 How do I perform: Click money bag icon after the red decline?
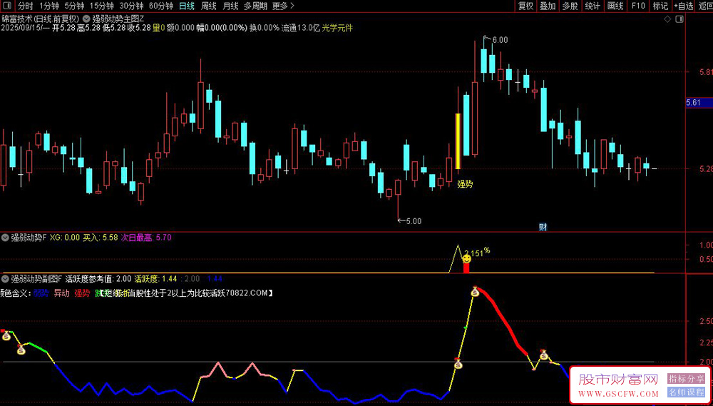tap(543, 355)
